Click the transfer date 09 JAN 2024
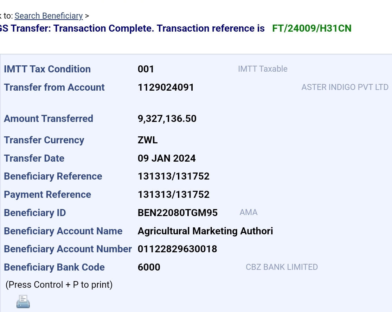The height and width of the screenshot is (312, 392). 167,158
